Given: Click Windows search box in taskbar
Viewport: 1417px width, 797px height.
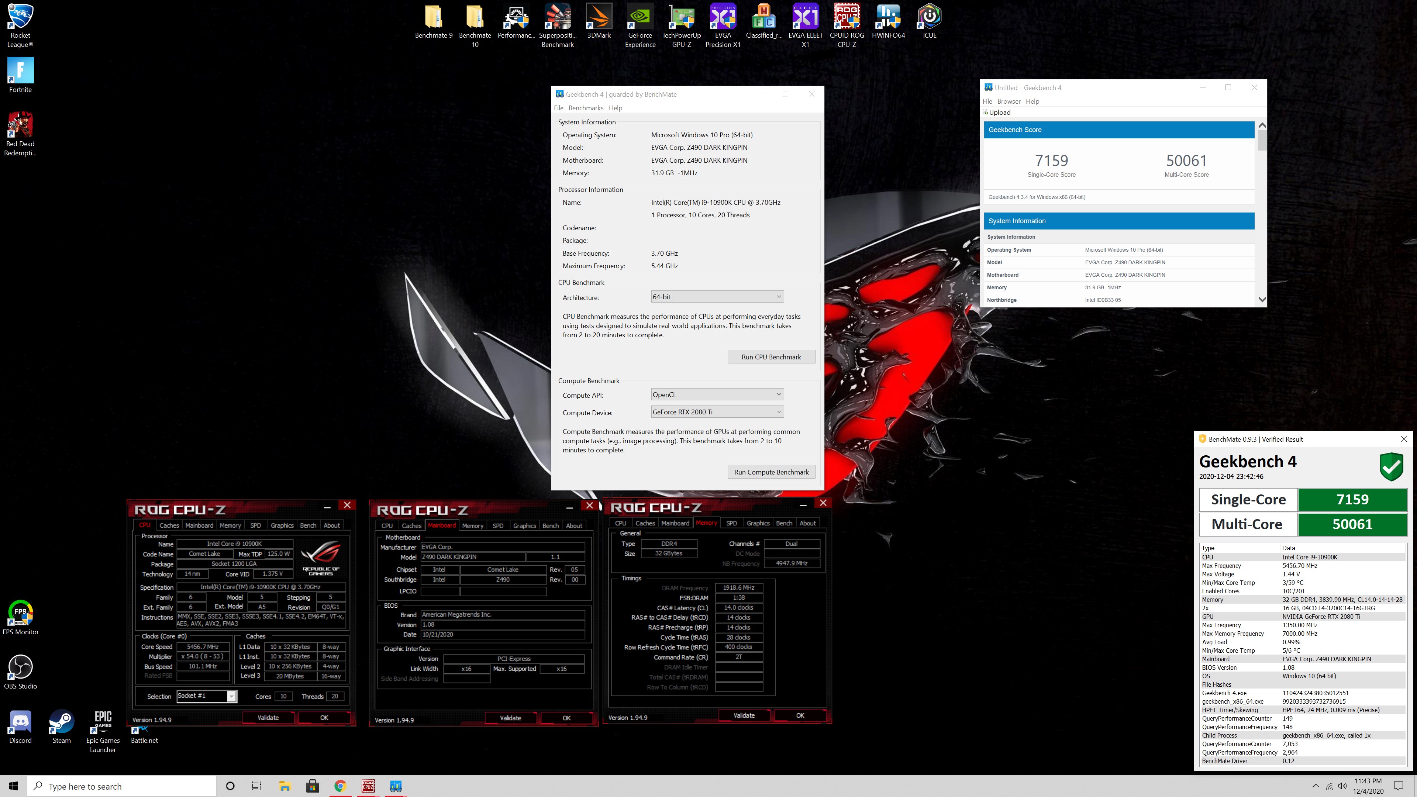Looking at the screenshot, I should click(121, 787).
